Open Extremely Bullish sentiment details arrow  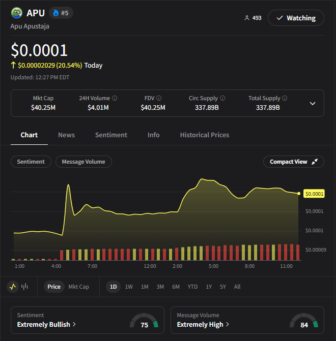point(74,324)
